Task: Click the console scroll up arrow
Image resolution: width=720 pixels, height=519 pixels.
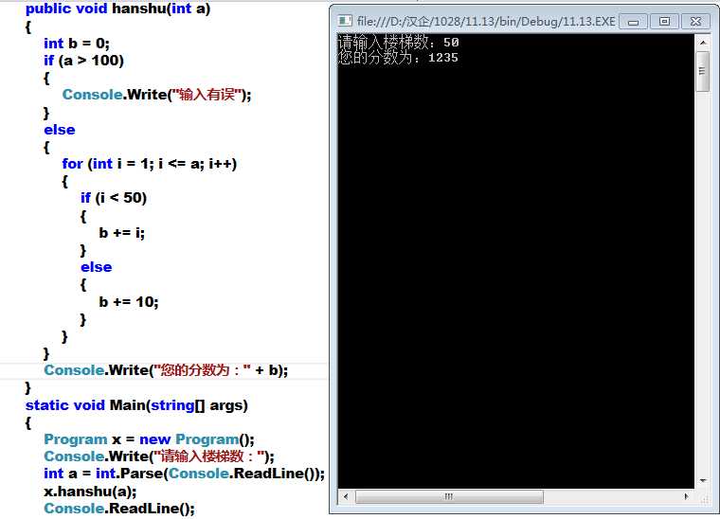Action: coord(703,43)
